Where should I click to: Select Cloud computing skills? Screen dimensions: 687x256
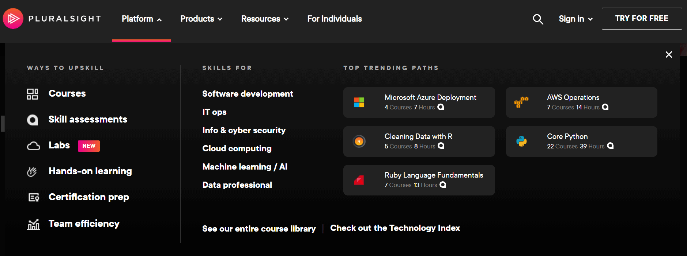tap(237, 148)
